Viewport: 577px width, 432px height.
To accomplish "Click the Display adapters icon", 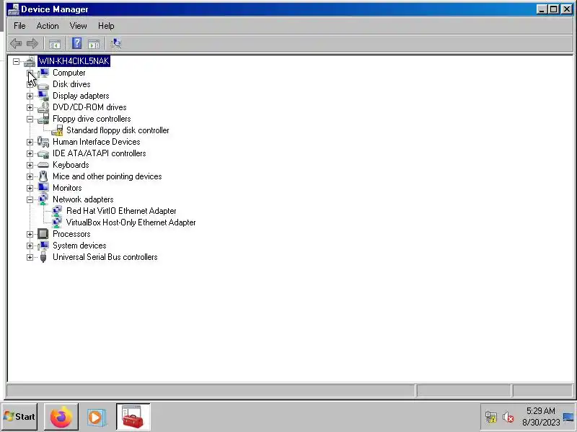I will pyautogui.click(x=43, y=96).
